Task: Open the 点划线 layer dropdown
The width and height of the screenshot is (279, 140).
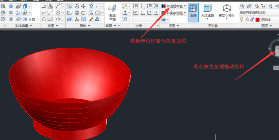Action: pos(259,19)
